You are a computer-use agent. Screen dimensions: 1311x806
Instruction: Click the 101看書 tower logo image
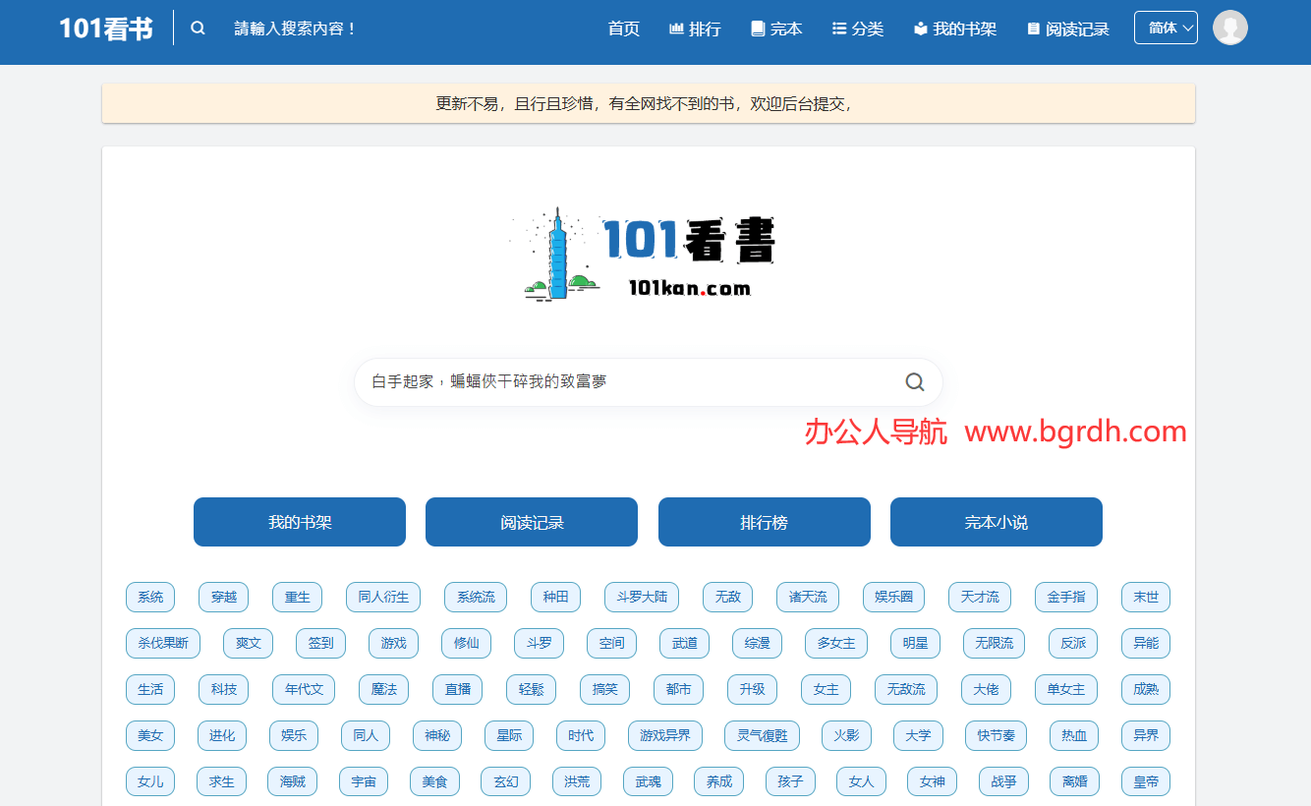pos(644,253)
